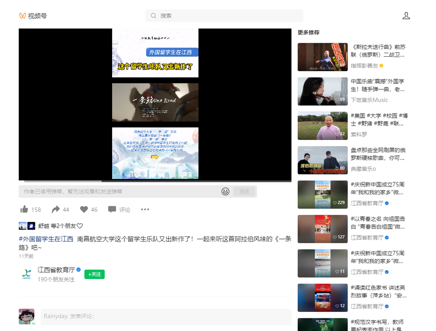Click the 视频号 logo icon
Screen dimensions: 436x331
pos(23,16)
